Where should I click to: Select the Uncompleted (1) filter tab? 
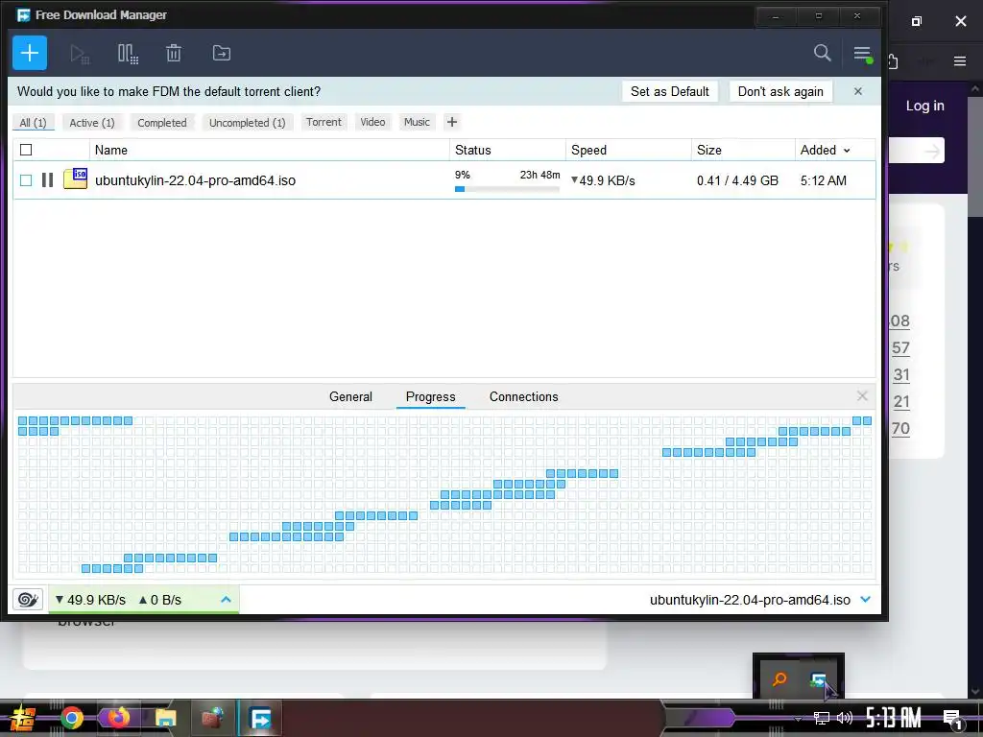(x=247, y=122)
